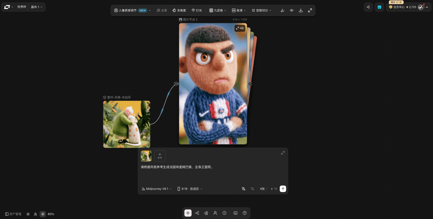Click the fullscreen expand icon in top toolbar

coord(310,10)
